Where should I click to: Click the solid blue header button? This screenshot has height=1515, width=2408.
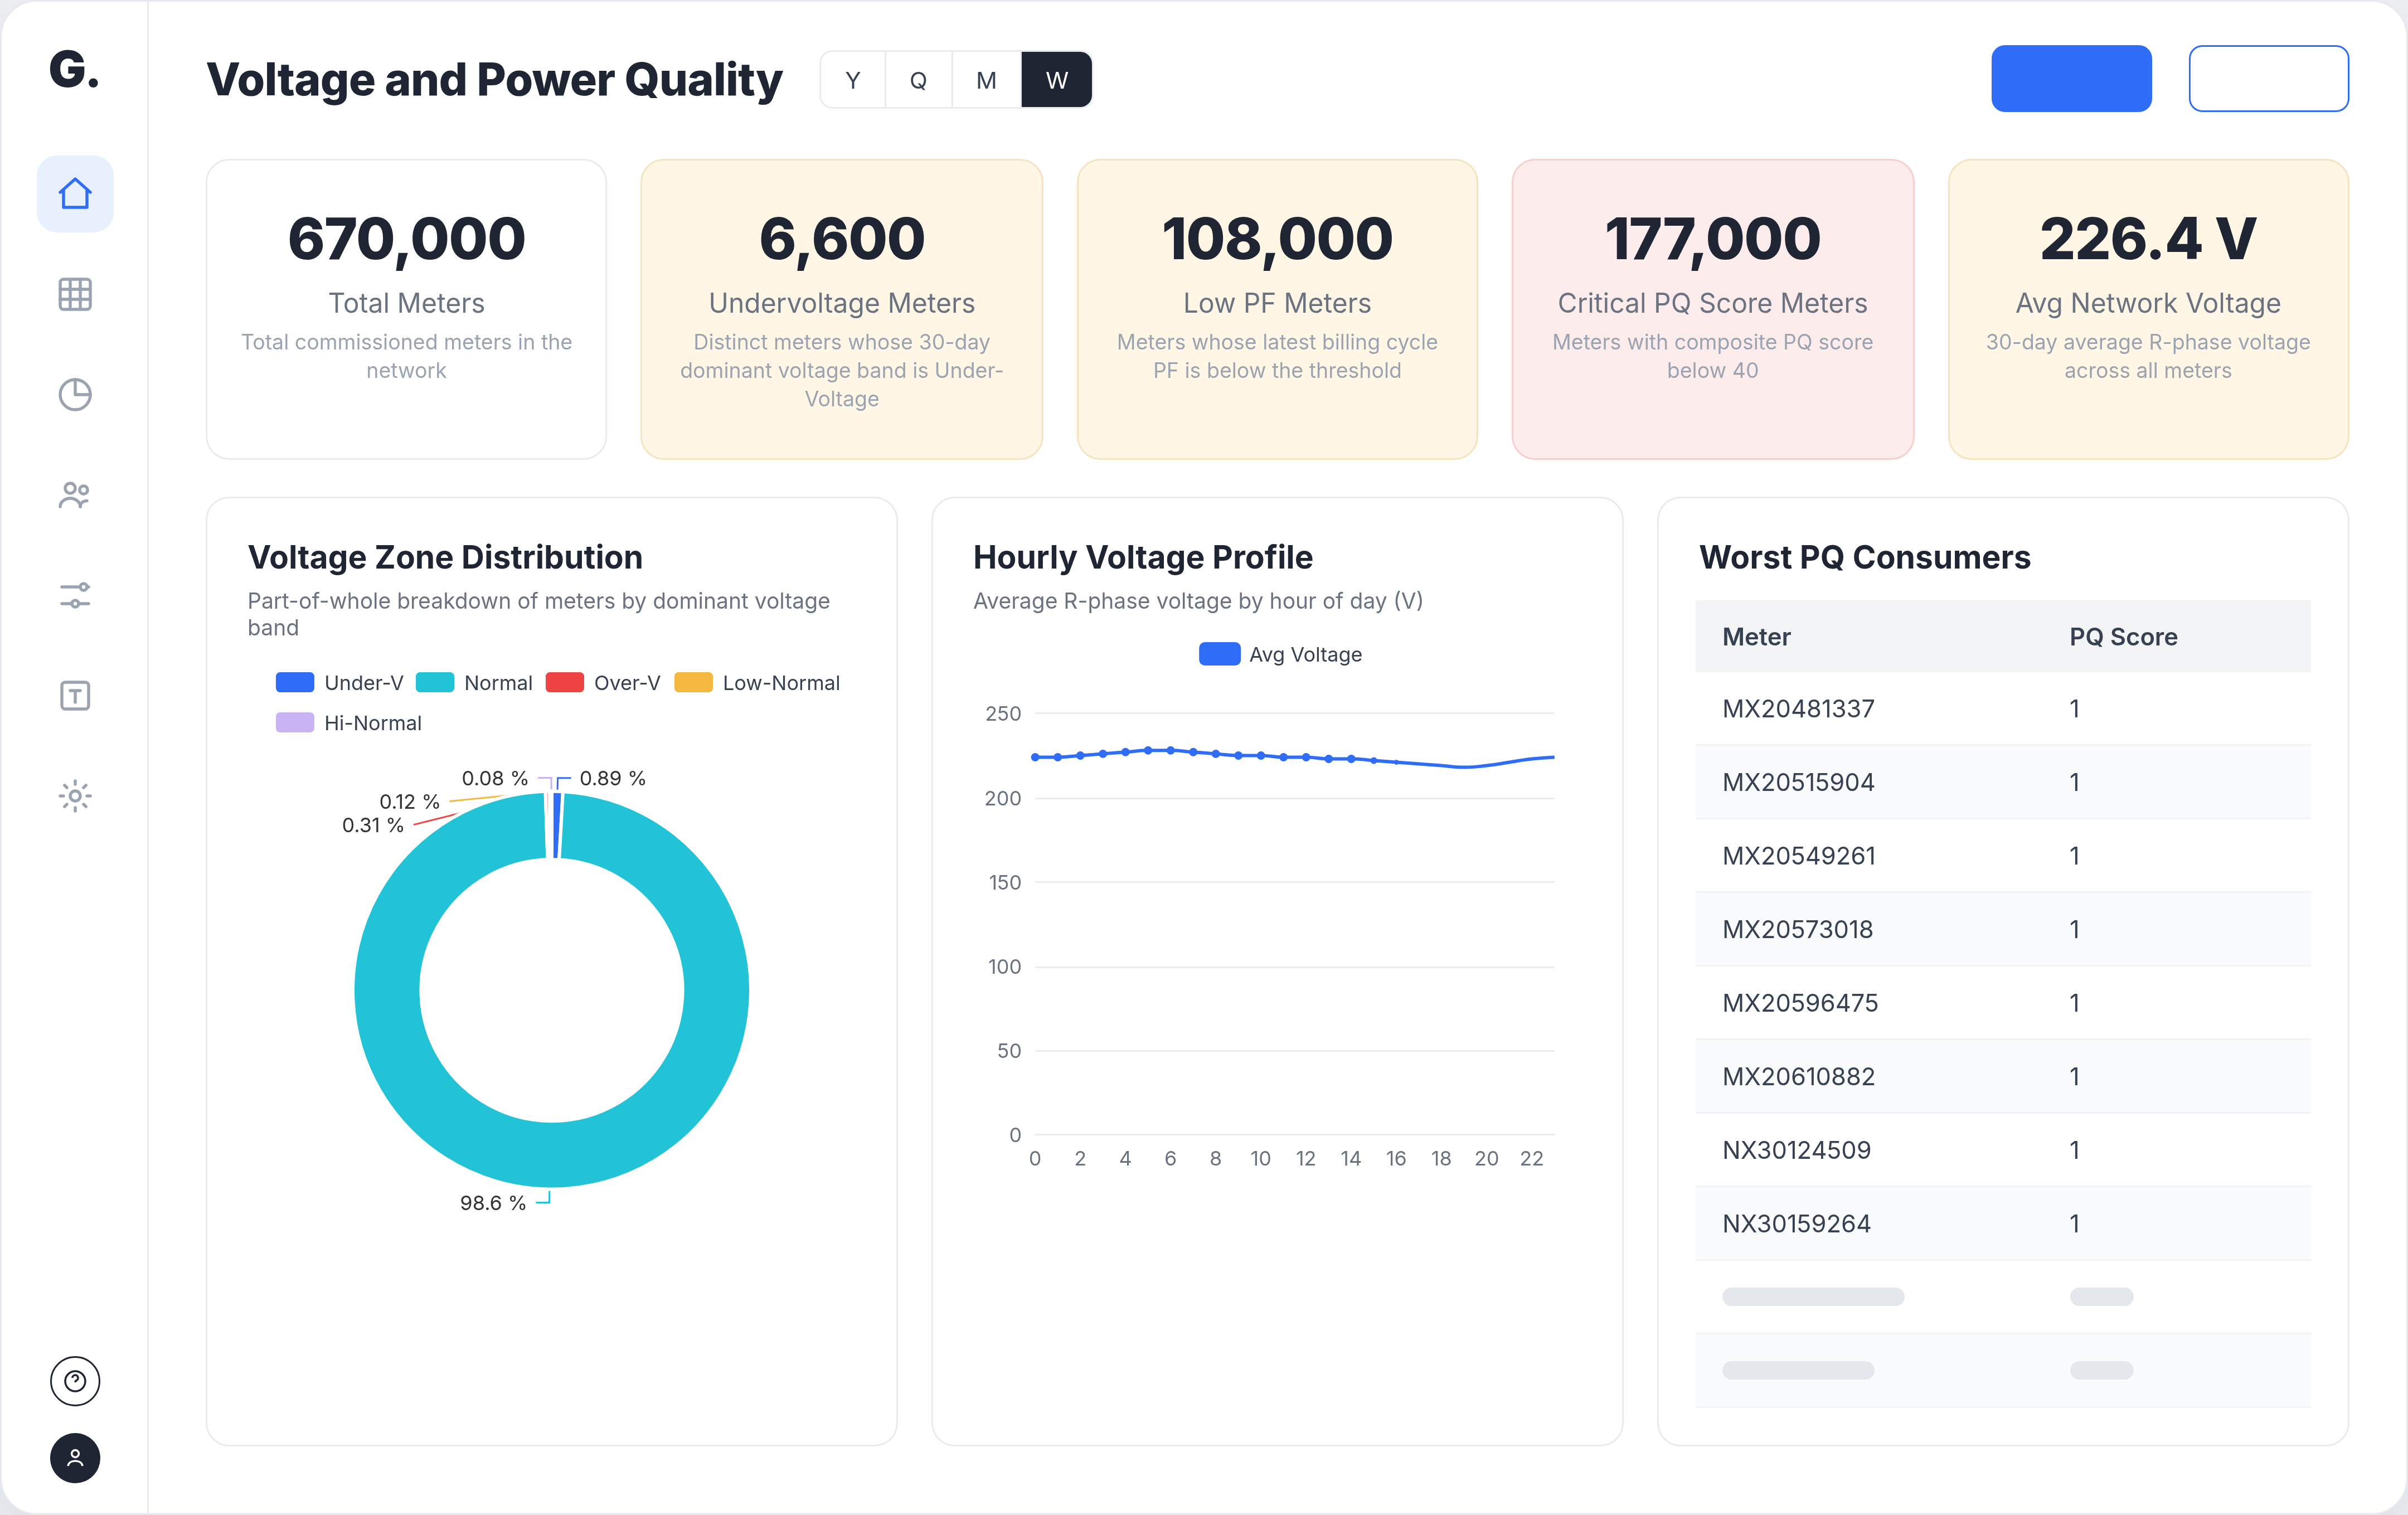coord(2071,78)
